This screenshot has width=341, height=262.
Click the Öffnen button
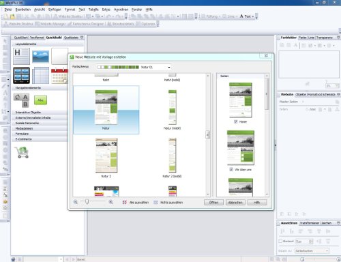click(x=213, y=202)
